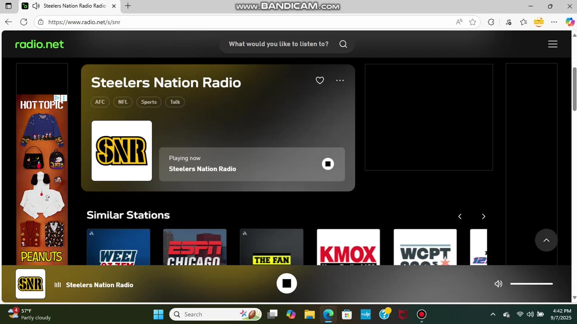577x324 pixels.
Task: Select the Steelers Nation Radio browser tab
Action: (70, 6)
